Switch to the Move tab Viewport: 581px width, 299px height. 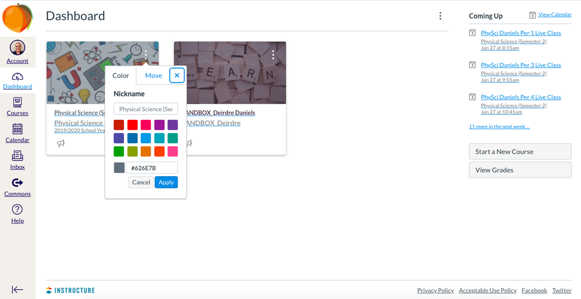154,76
